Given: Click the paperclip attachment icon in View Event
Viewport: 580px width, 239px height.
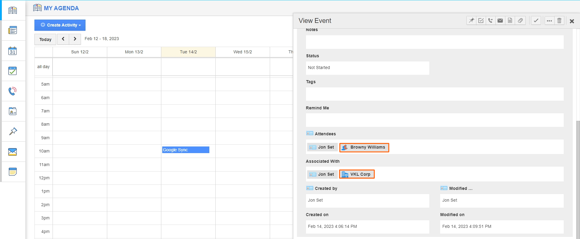Looking at the screenshot, I should coord(520,20).
